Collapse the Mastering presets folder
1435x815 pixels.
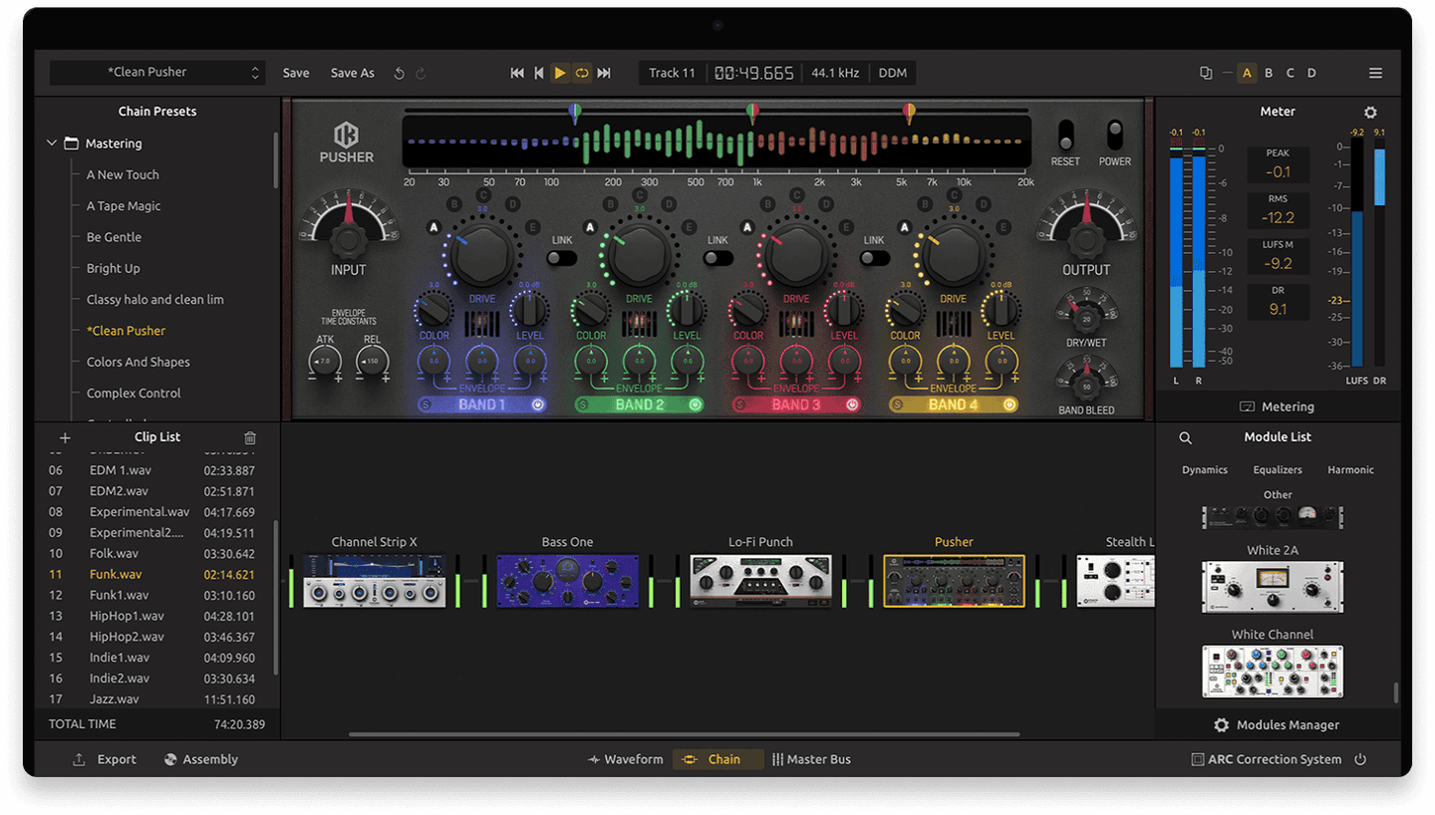[51, 142]
